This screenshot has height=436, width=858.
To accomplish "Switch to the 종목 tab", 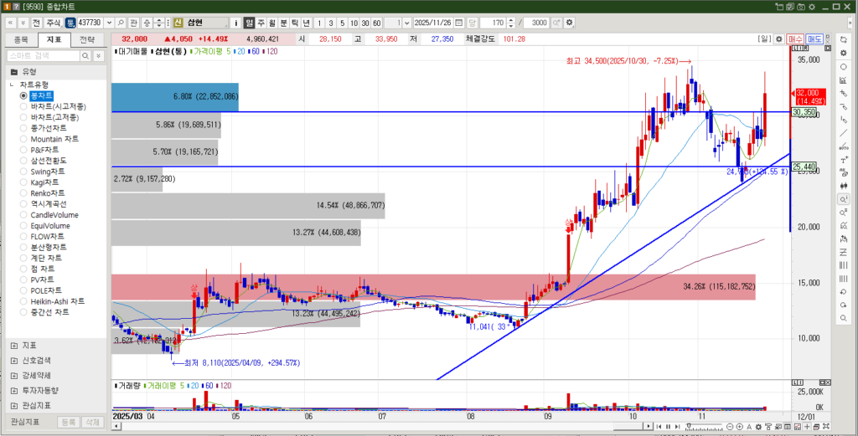I will point(22,39).
